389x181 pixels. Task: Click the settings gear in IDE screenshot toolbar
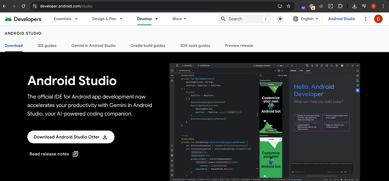(337, 65)
